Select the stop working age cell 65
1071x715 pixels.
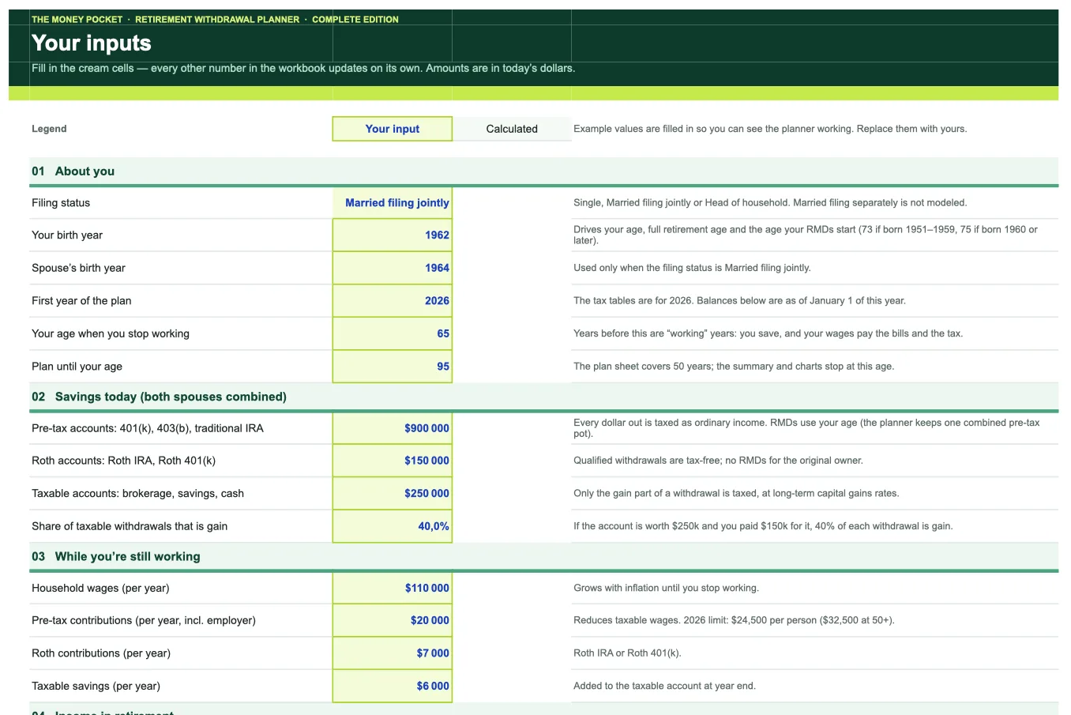coord(393,333)
